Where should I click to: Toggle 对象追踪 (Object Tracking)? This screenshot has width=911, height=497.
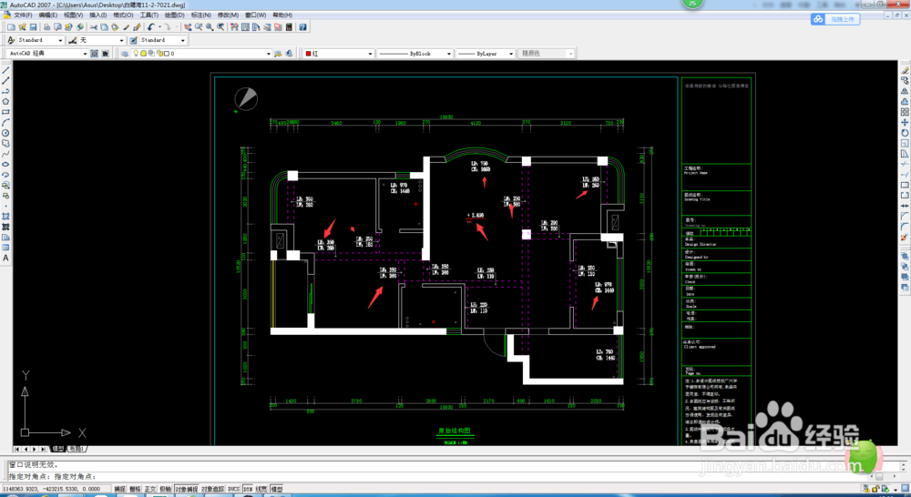point(212,490)
